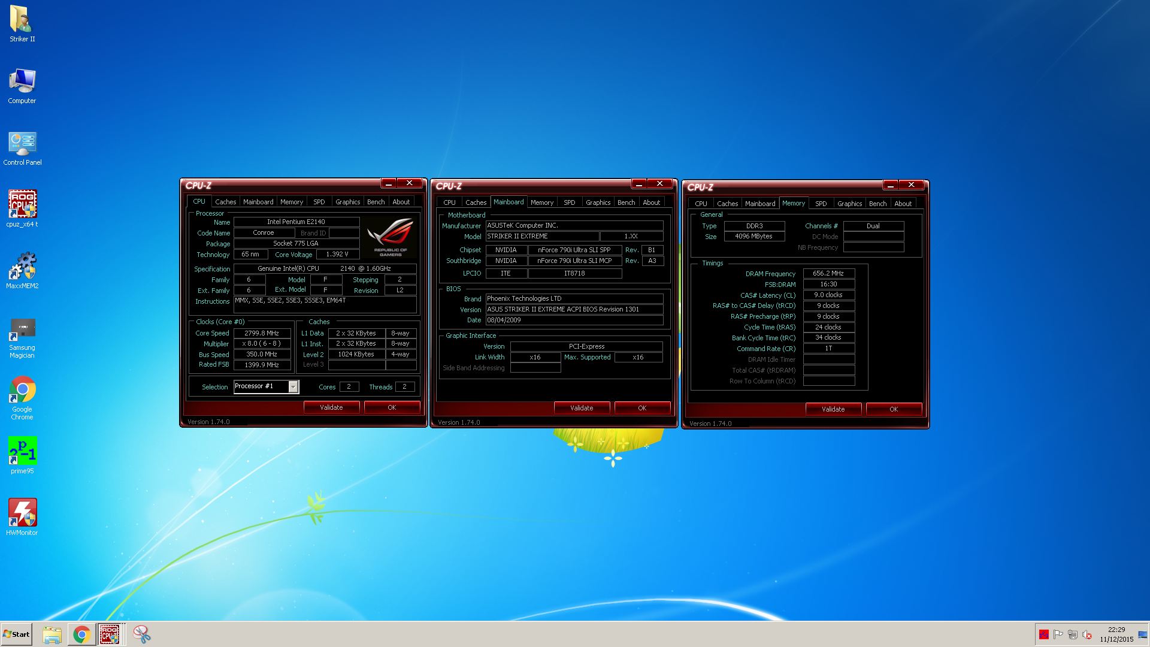Click OK in the CPU tab window
Image resolution: width=1150 pixels, height=647 pixels.
(x=392, y=407)
